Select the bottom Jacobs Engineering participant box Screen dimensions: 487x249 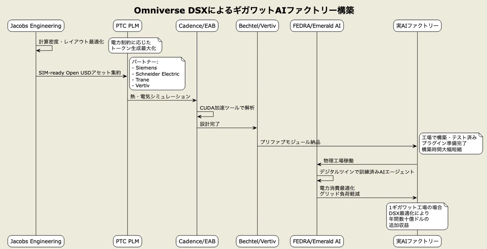pyautogui.click(x=36, y=241)
